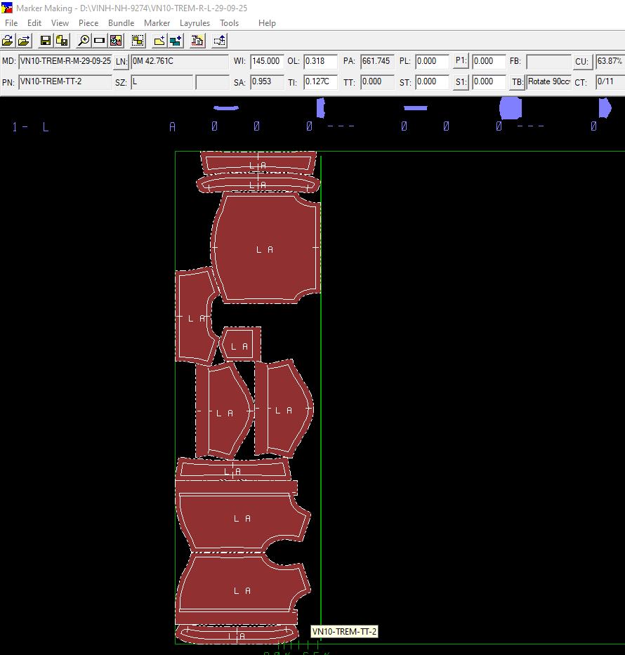Open the Bundle menu
625x655 pixels.
pyautogui.click(x=121, y=23)
